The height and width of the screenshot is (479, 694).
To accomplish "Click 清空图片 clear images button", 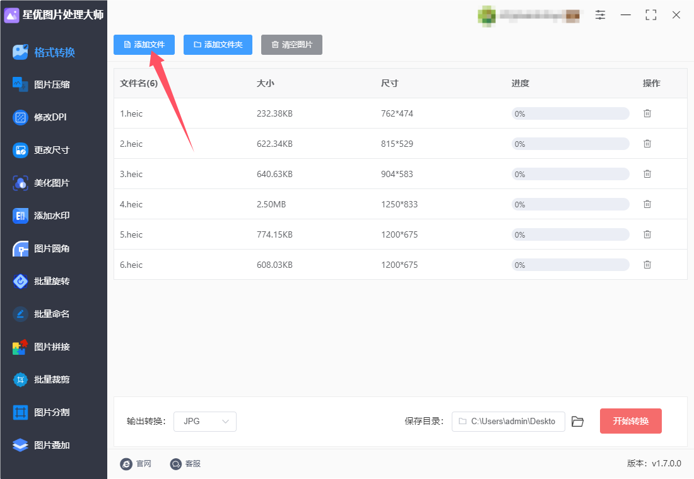I will click(291, 45).
